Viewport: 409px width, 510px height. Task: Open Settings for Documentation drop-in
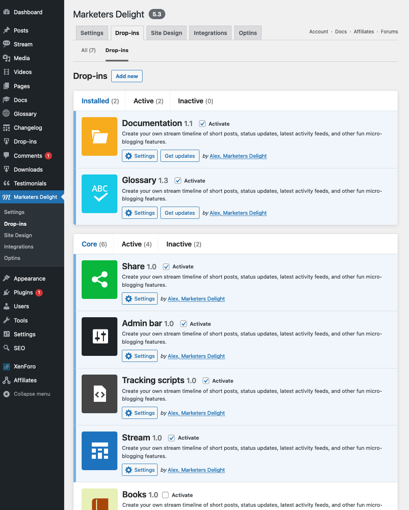point(140,156)
